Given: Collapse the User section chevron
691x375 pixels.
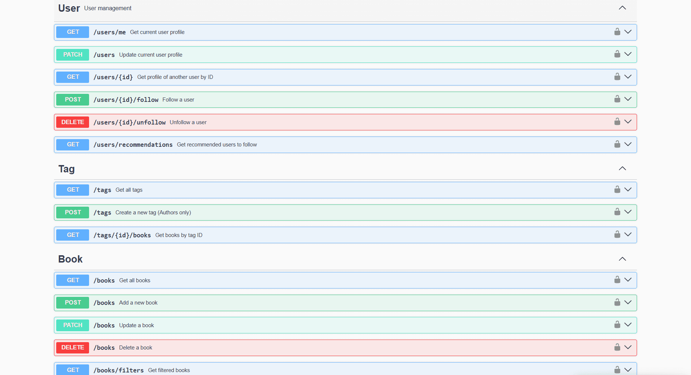Looking at the screenshot, I should click(x=622, y=8).
